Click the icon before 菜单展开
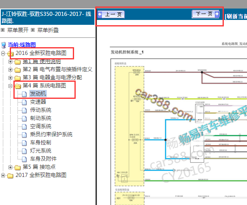This screenshot has height=205, width=247. 3,30
